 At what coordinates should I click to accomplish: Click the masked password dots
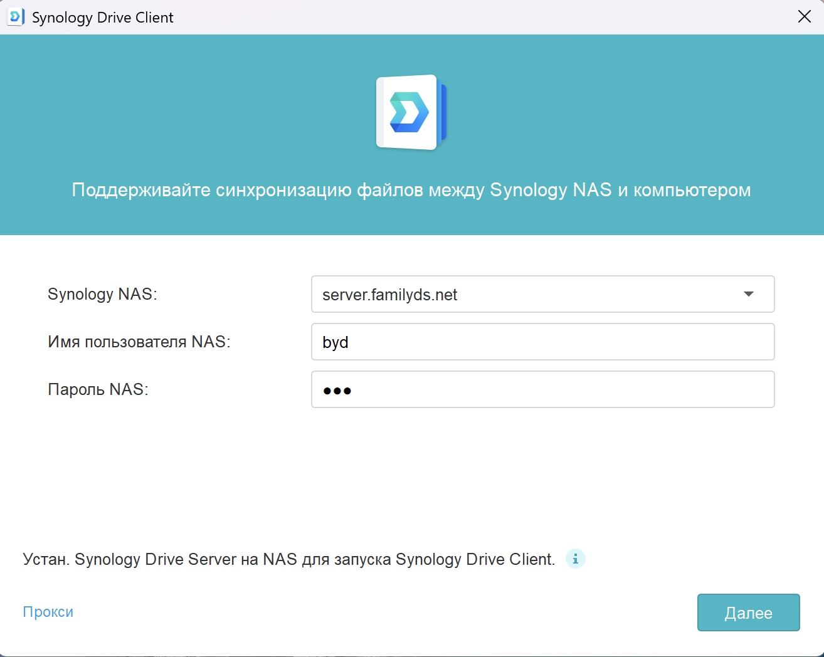pos(337,391)
